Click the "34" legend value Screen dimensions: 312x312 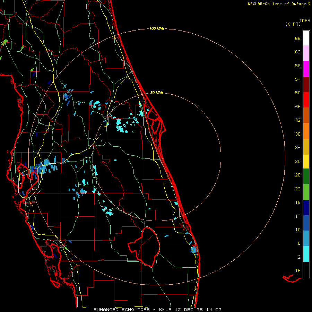(298, 148)
